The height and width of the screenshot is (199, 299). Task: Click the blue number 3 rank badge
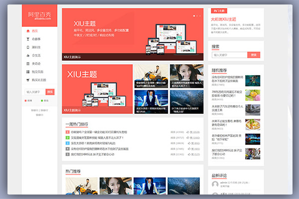67,143
